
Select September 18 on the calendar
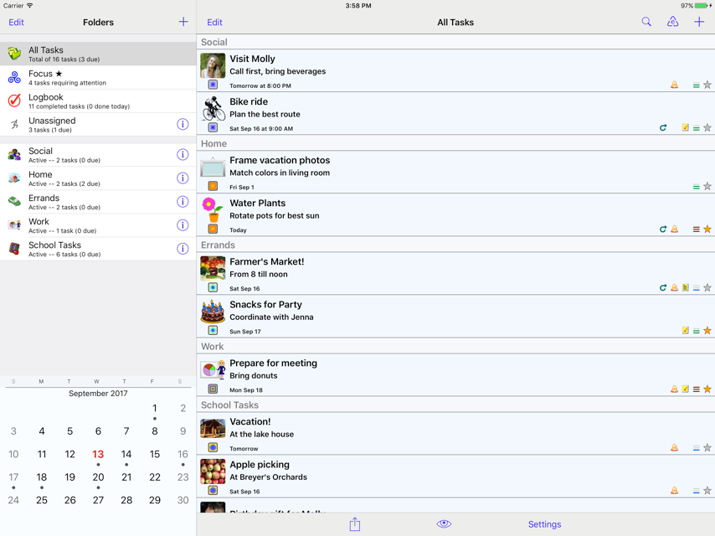[x=42, y=477]
